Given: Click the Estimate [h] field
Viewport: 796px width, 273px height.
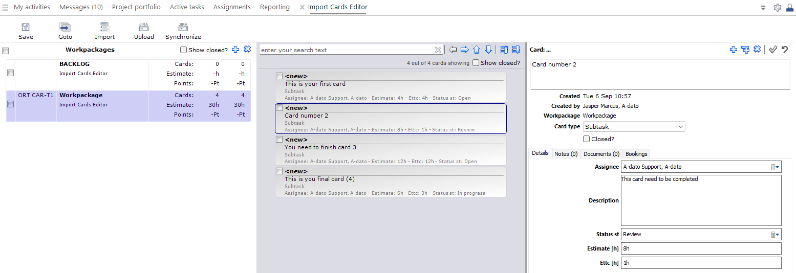Looking at the screenshot, I should tap(701, 248).
